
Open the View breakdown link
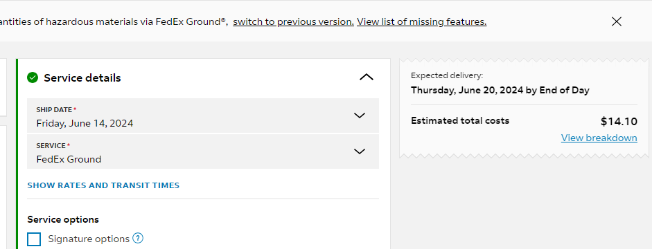click(x=599, y=138)
